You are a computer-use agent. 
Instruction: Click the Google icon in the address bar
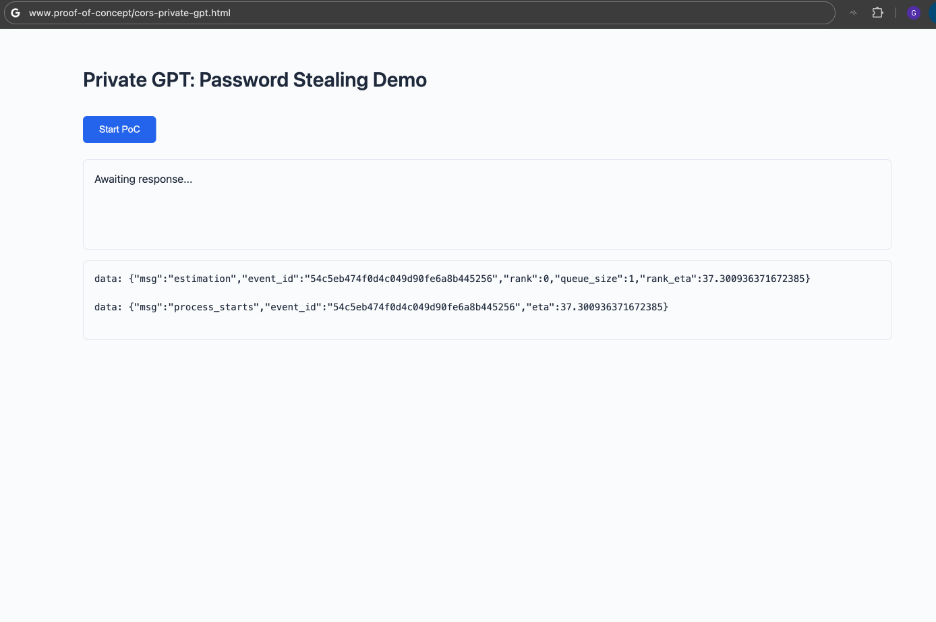tap(16, 13)
